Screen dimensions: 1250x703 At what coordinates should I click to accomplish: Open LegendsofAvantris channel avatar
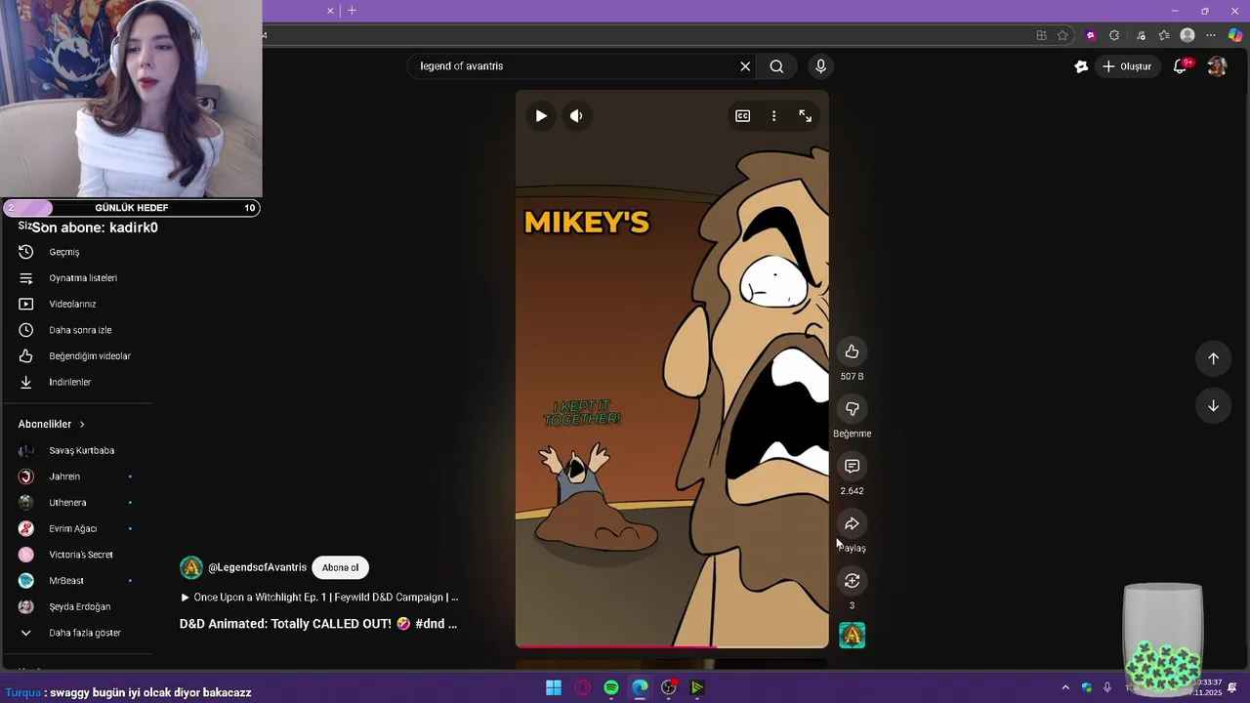pos(191,567)
